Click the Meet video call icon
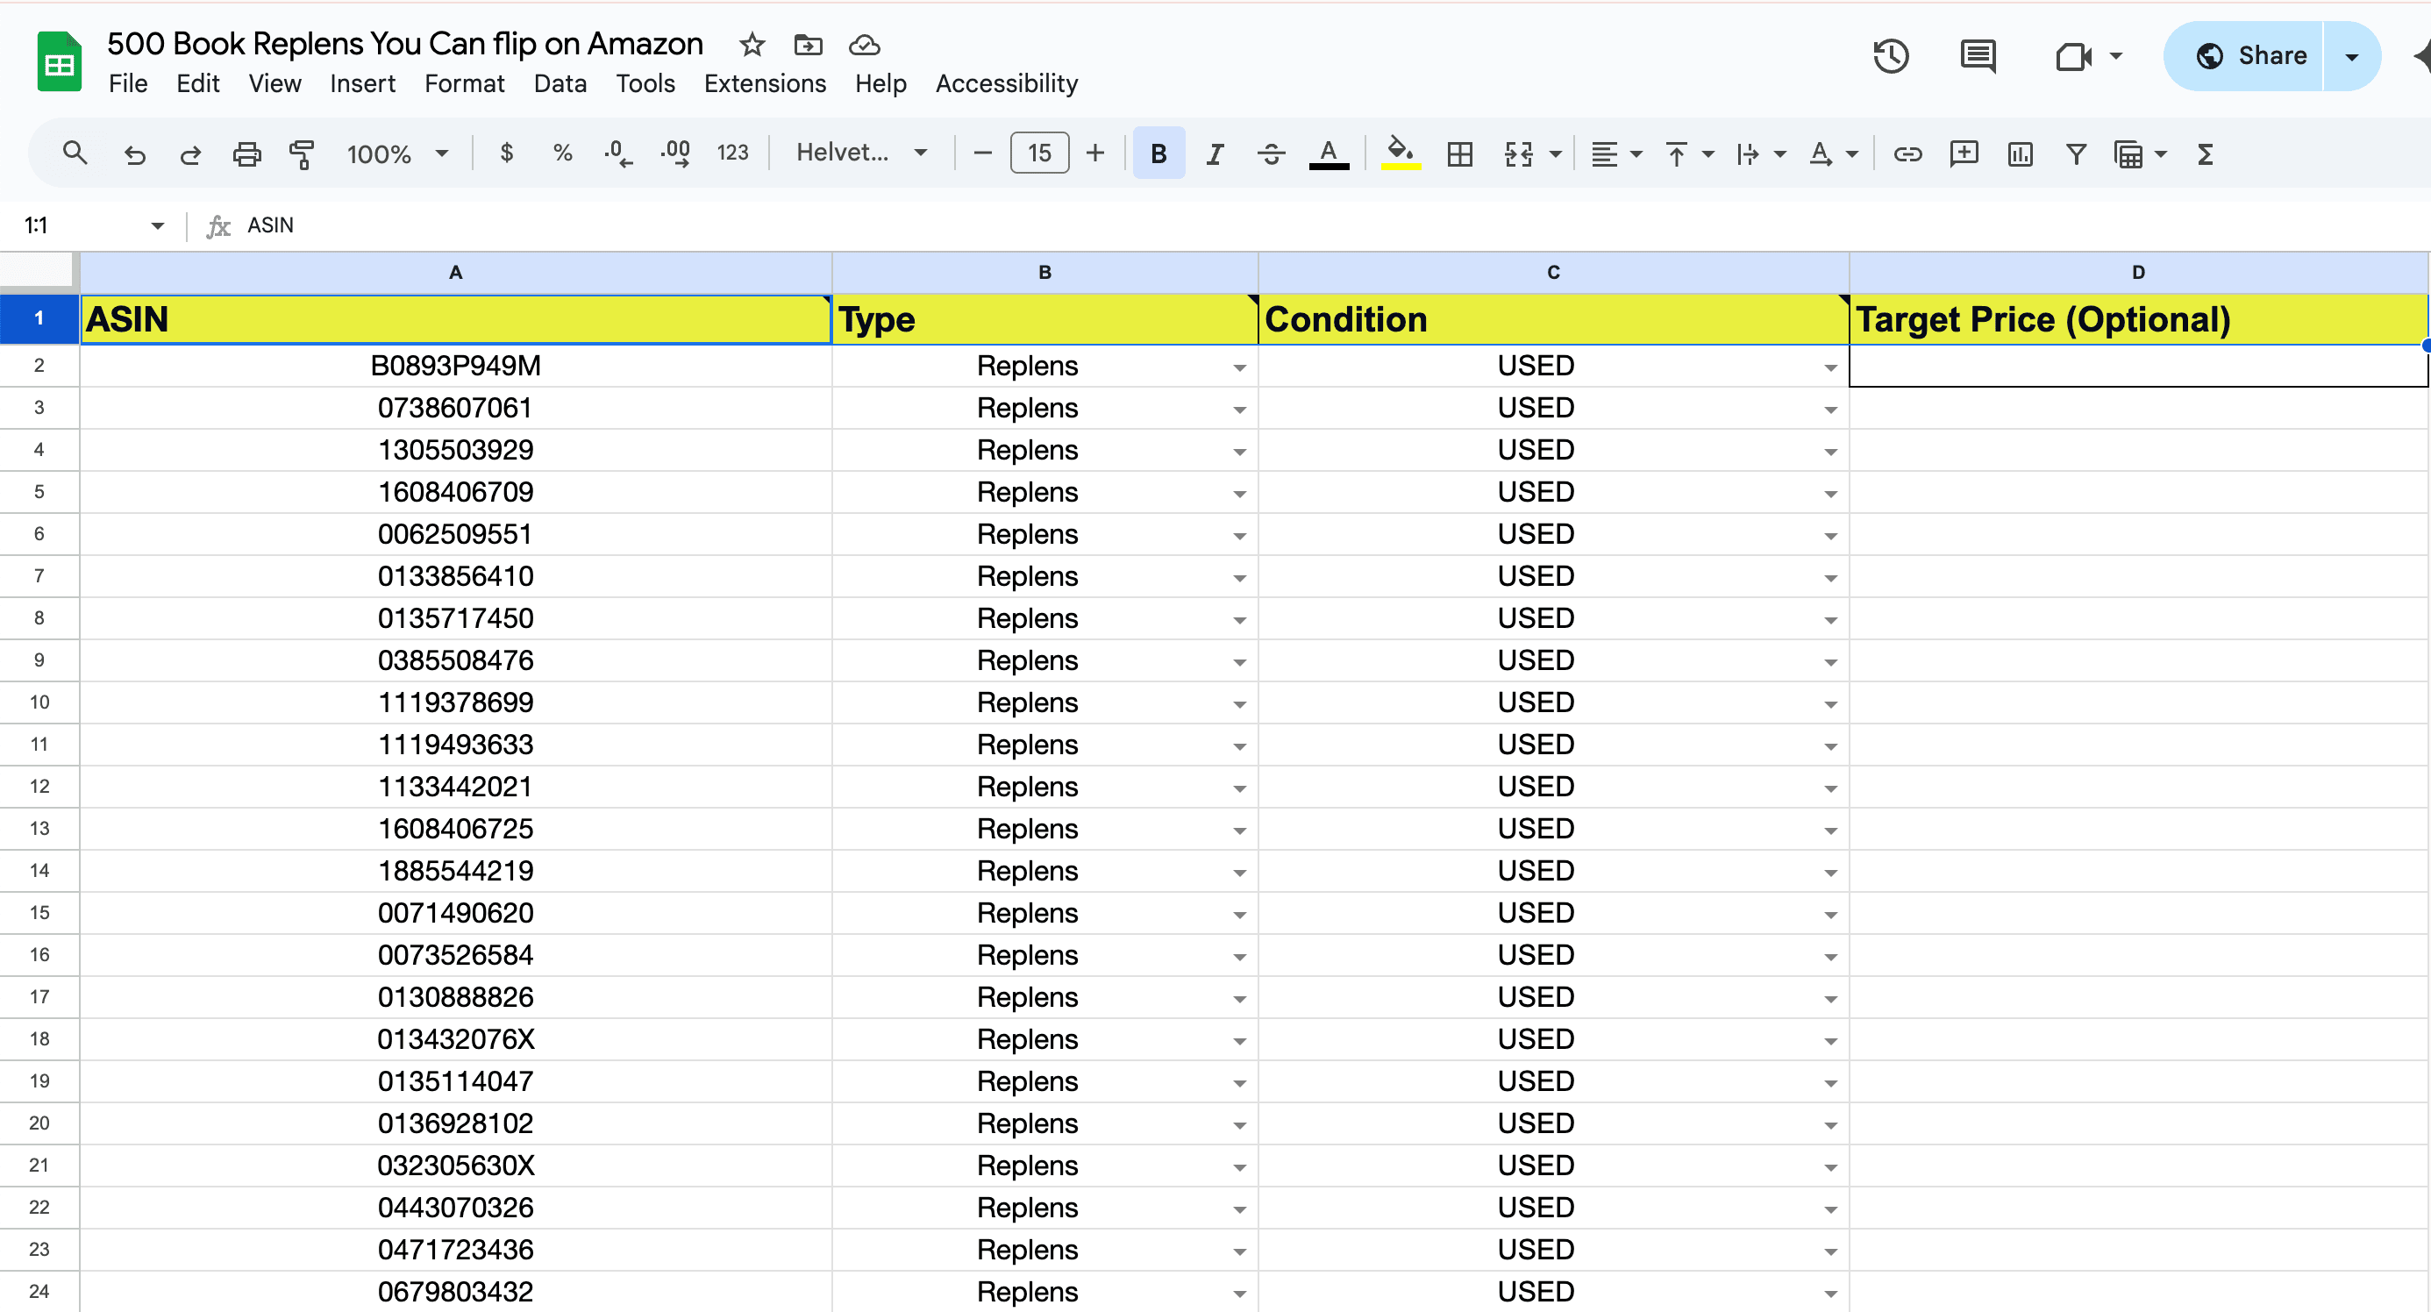 pyautogui.click(x=2073, y=57)
